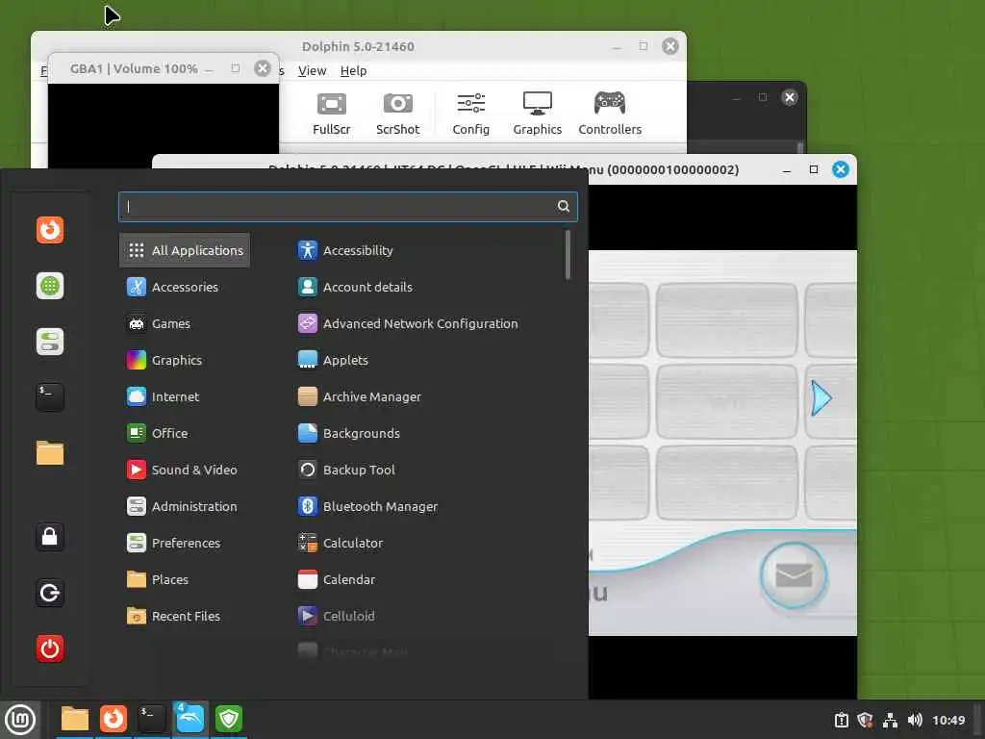Click the Linux Mint menu button in panel
The width and height of the screenshot is (985, 739).
[x=20, y=720]
